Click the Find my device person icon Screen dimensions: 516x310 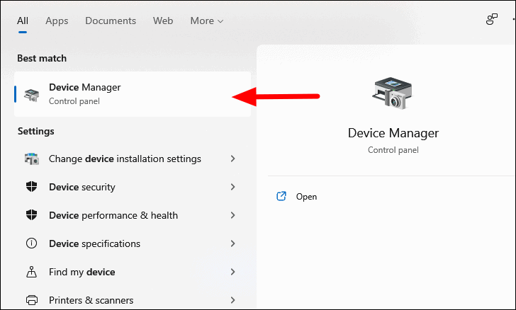click(32, 272)
